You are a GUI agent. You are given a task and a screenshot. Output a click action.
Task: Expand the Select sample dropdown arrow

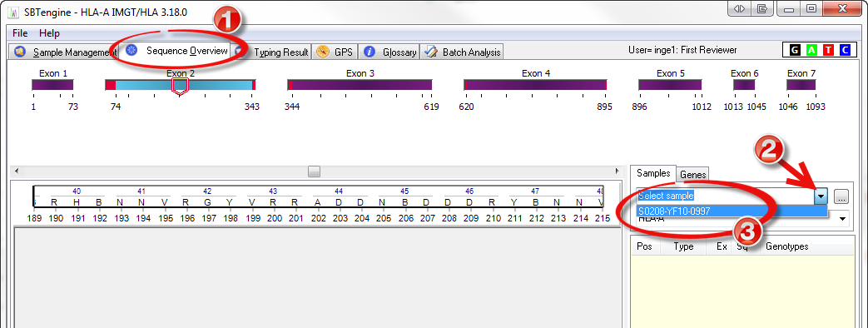point(821,196)
